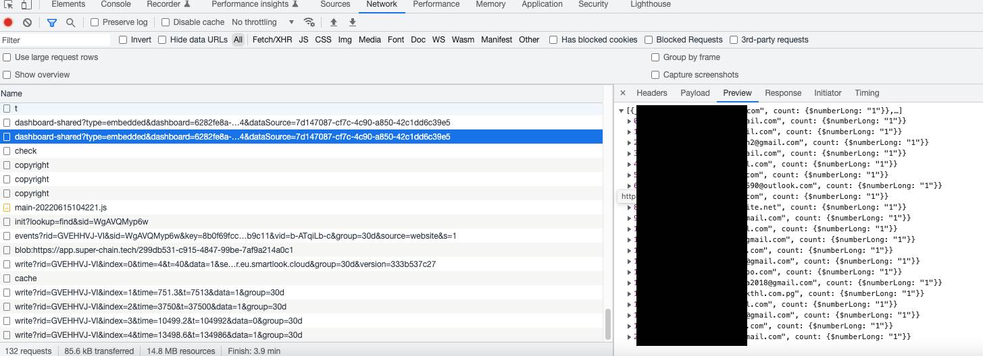Collapse the root array in Preview

621,111
